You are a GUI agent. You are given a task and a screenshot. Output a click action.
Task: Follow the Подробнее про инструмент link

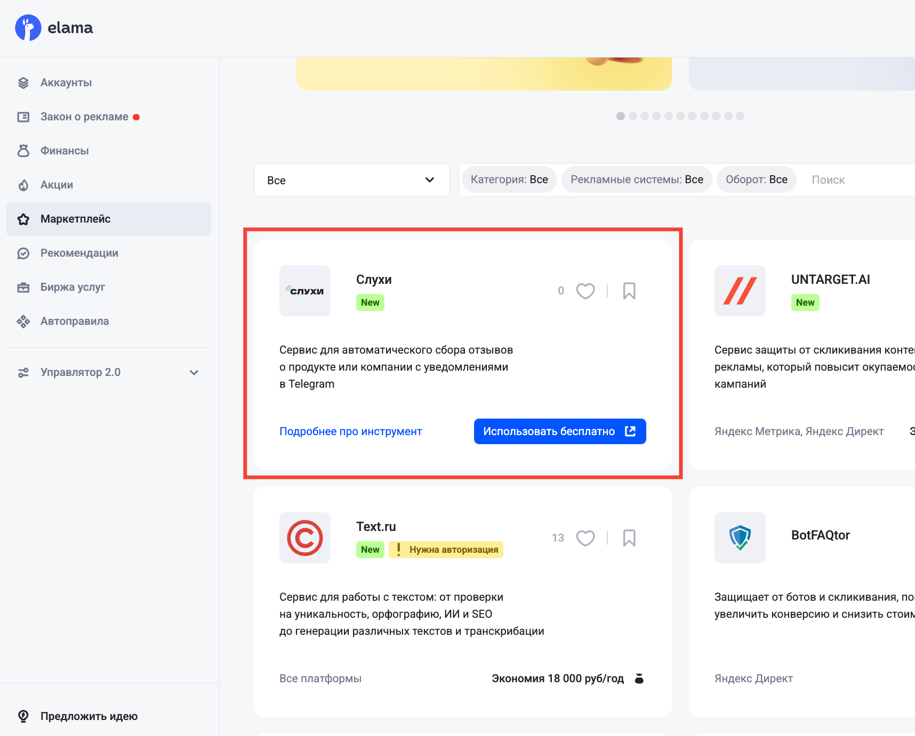click(350, 431)
